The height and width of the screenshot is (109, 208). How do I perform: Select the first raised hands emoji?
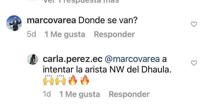tap(48, 80)
